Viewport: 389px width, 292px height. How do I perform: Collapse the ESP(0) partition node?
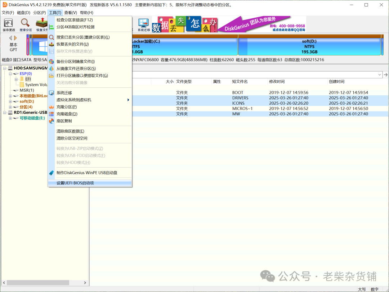coord(10,74)
